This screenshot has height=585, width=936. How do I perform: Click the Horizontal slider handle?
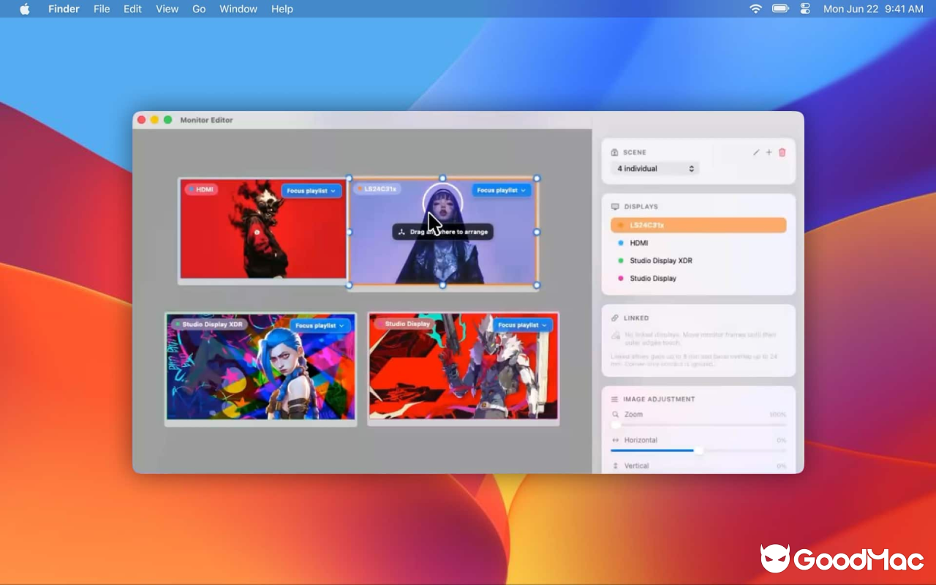pos(698,450)
